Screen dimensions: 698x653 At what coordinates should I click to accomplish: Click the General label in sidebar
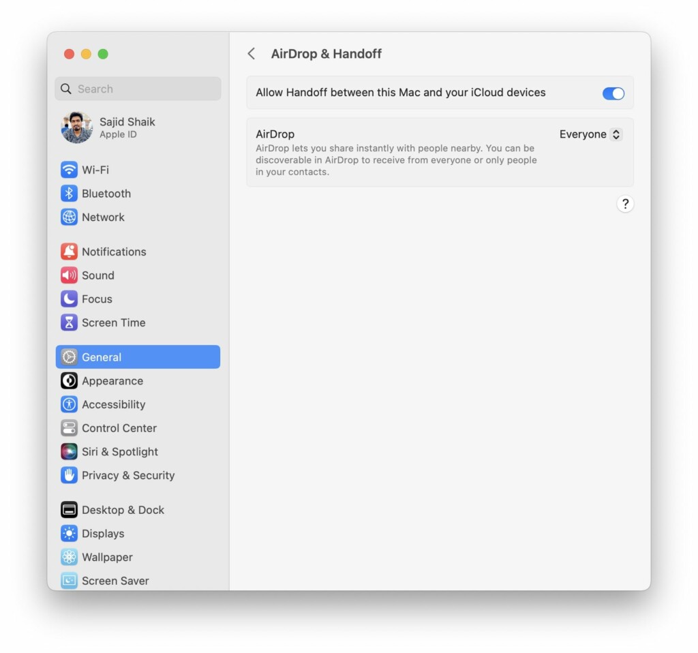coord(102,357)
